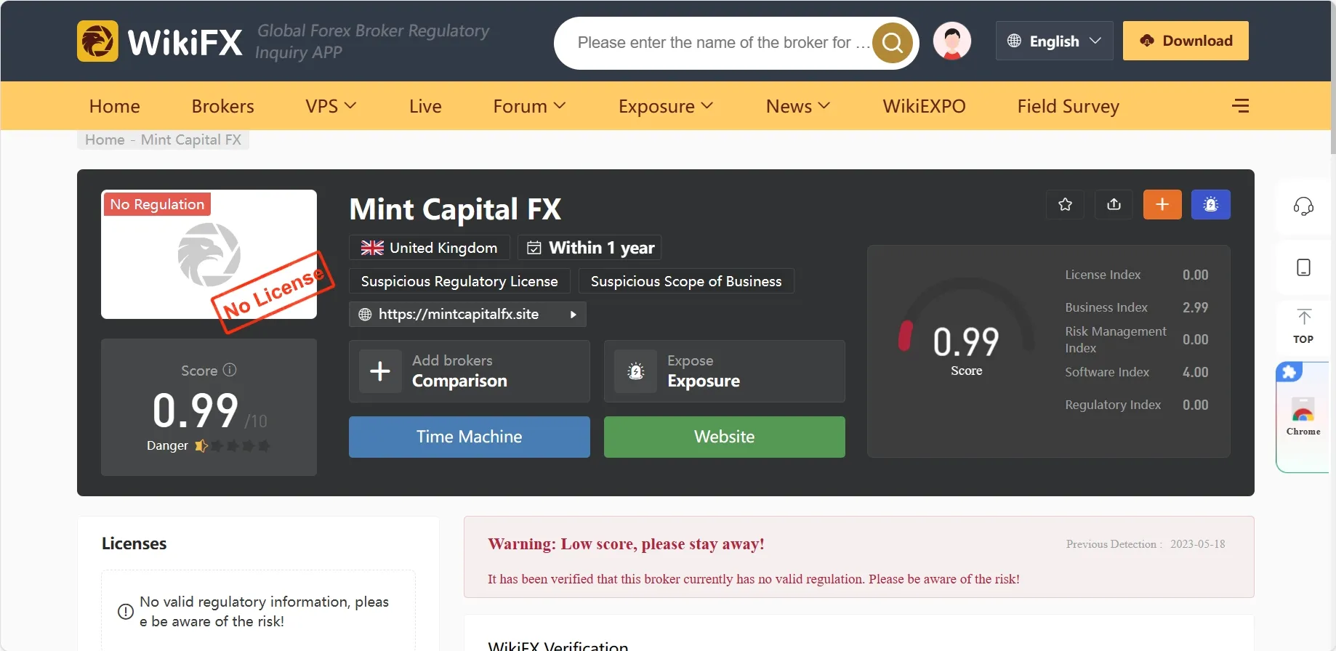
Task: Click the Suspicious Regulatory License tag
Action: (x=459, y=281)
